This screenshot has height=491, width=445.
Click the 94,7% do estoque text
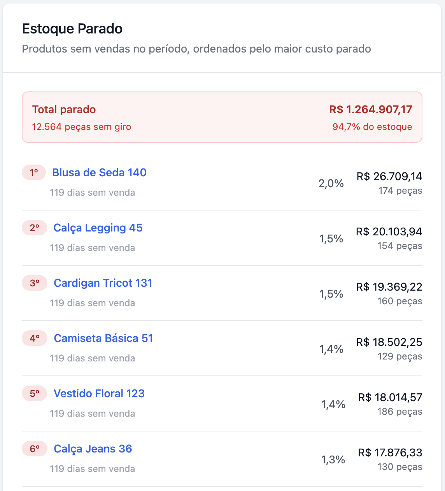372,127
